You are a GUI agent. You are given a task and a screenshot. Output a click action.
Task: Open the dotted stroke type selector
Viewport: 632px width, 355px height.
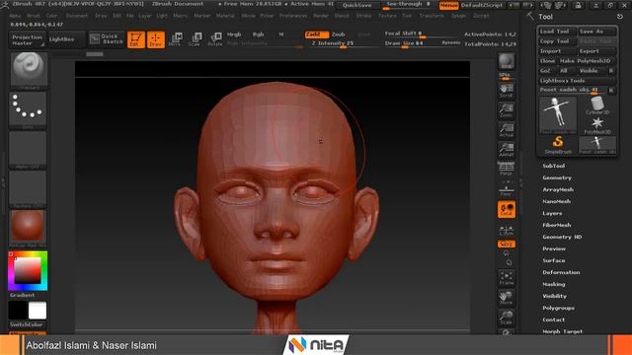coord(28,109)
